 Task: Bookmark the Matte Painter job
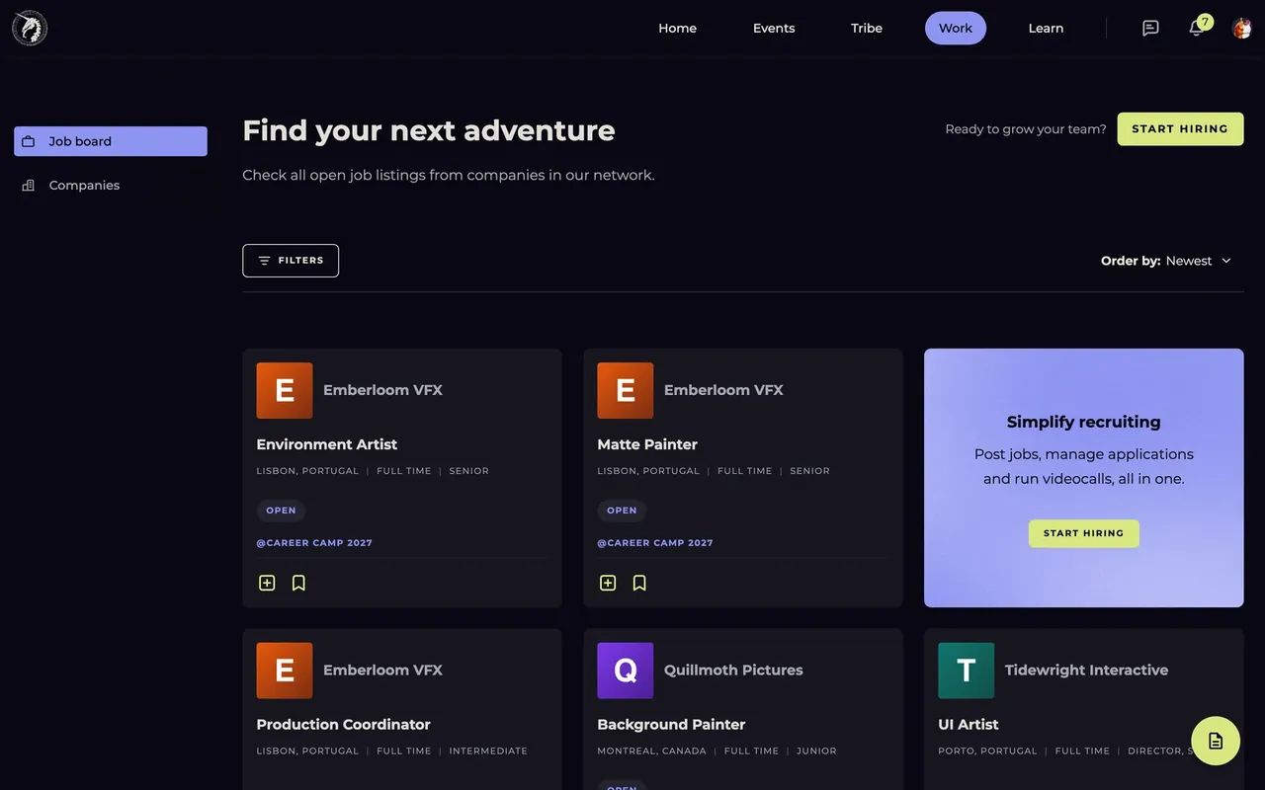coord(639,583)
